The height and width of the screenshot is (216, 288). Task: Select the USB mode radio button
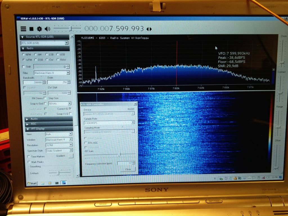(58, 54)
